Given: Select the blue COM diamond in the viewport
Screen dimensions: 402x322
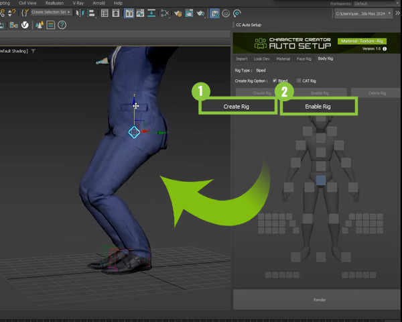Looking at the screenshot, I should 134,132.
